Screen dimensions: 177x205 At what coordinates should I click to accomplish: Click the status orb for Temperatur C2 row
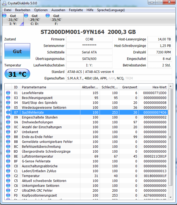point(8,176)
